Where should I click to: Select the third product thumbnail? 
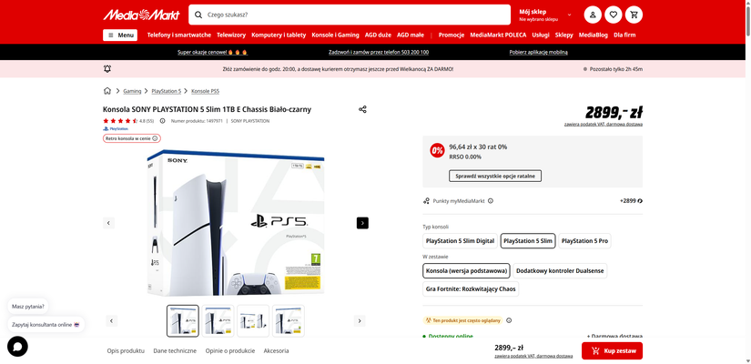coord(253,321)
